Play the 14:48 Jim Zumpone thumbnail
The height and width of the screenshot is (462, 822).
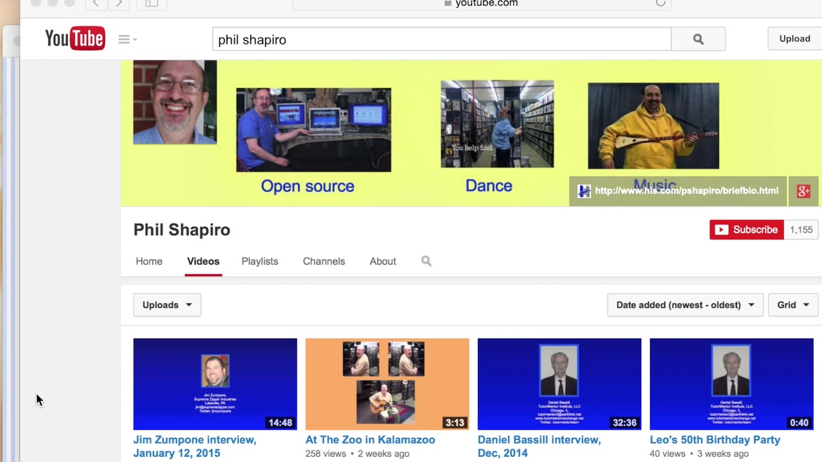[215, 384]
